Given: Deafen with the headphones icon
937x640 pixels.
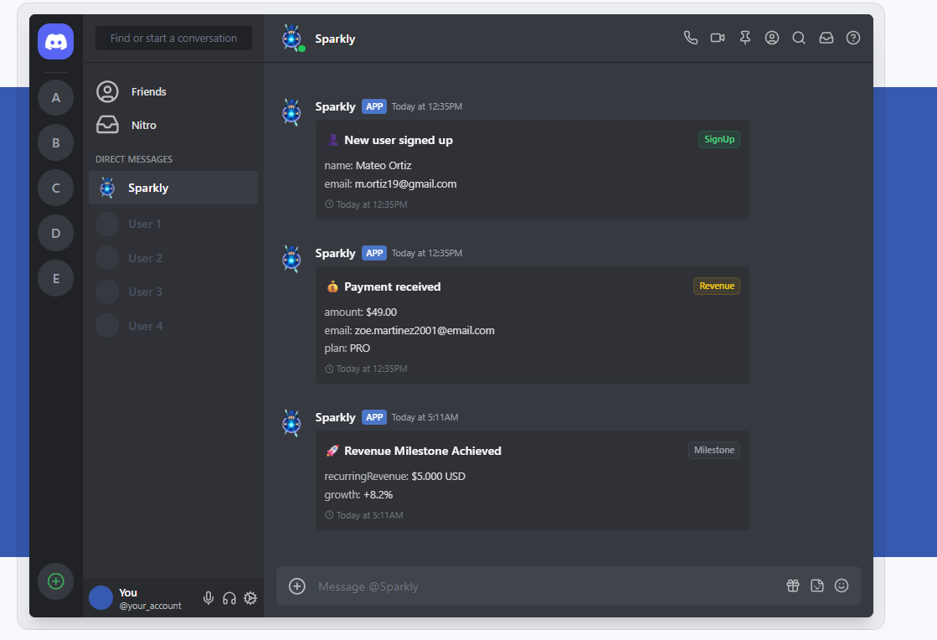Looking at the screenshot, I should [229, 598].
